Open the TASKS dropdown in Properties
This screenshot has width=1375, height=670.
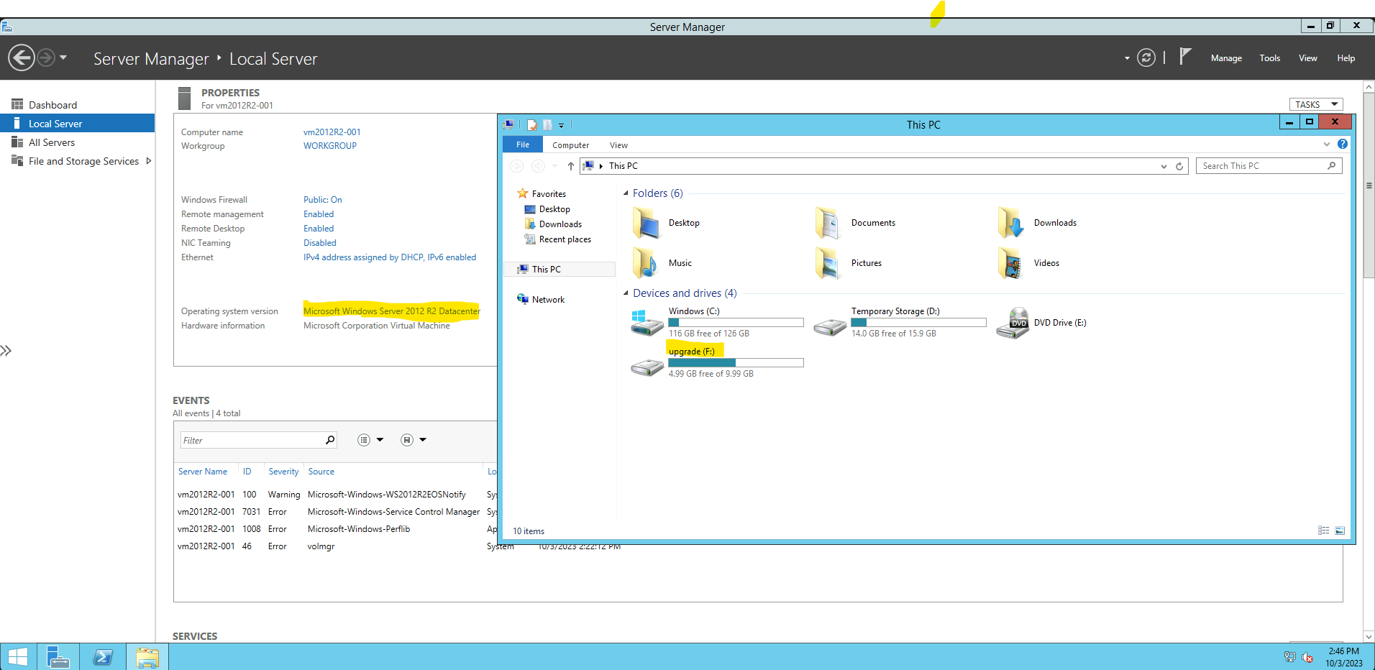[x=1315, y=104]
